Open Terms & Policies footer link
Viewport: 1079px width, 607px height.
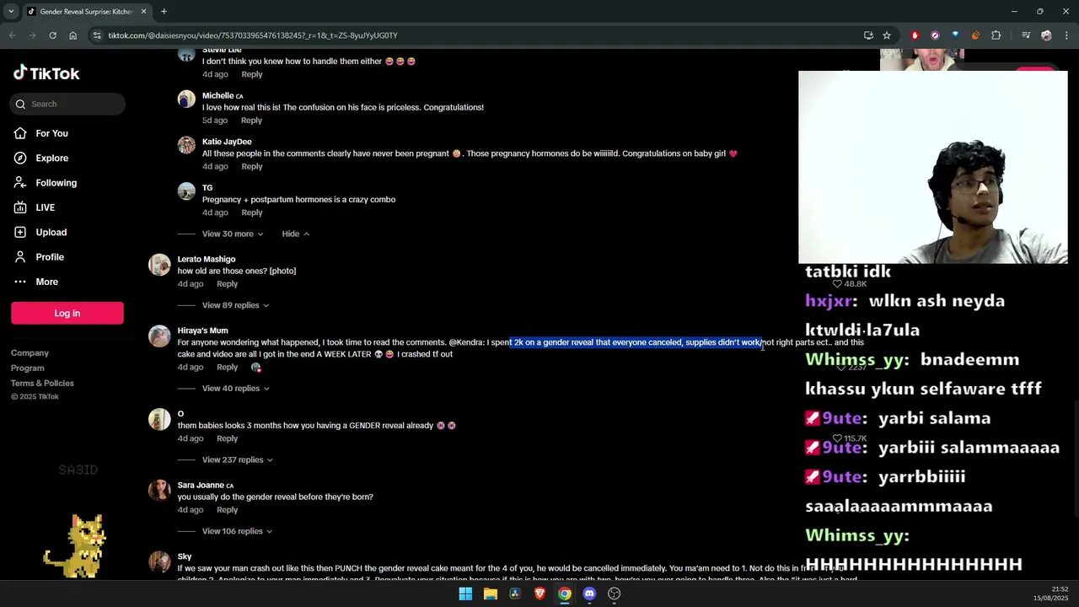click(x=42, y=384)
